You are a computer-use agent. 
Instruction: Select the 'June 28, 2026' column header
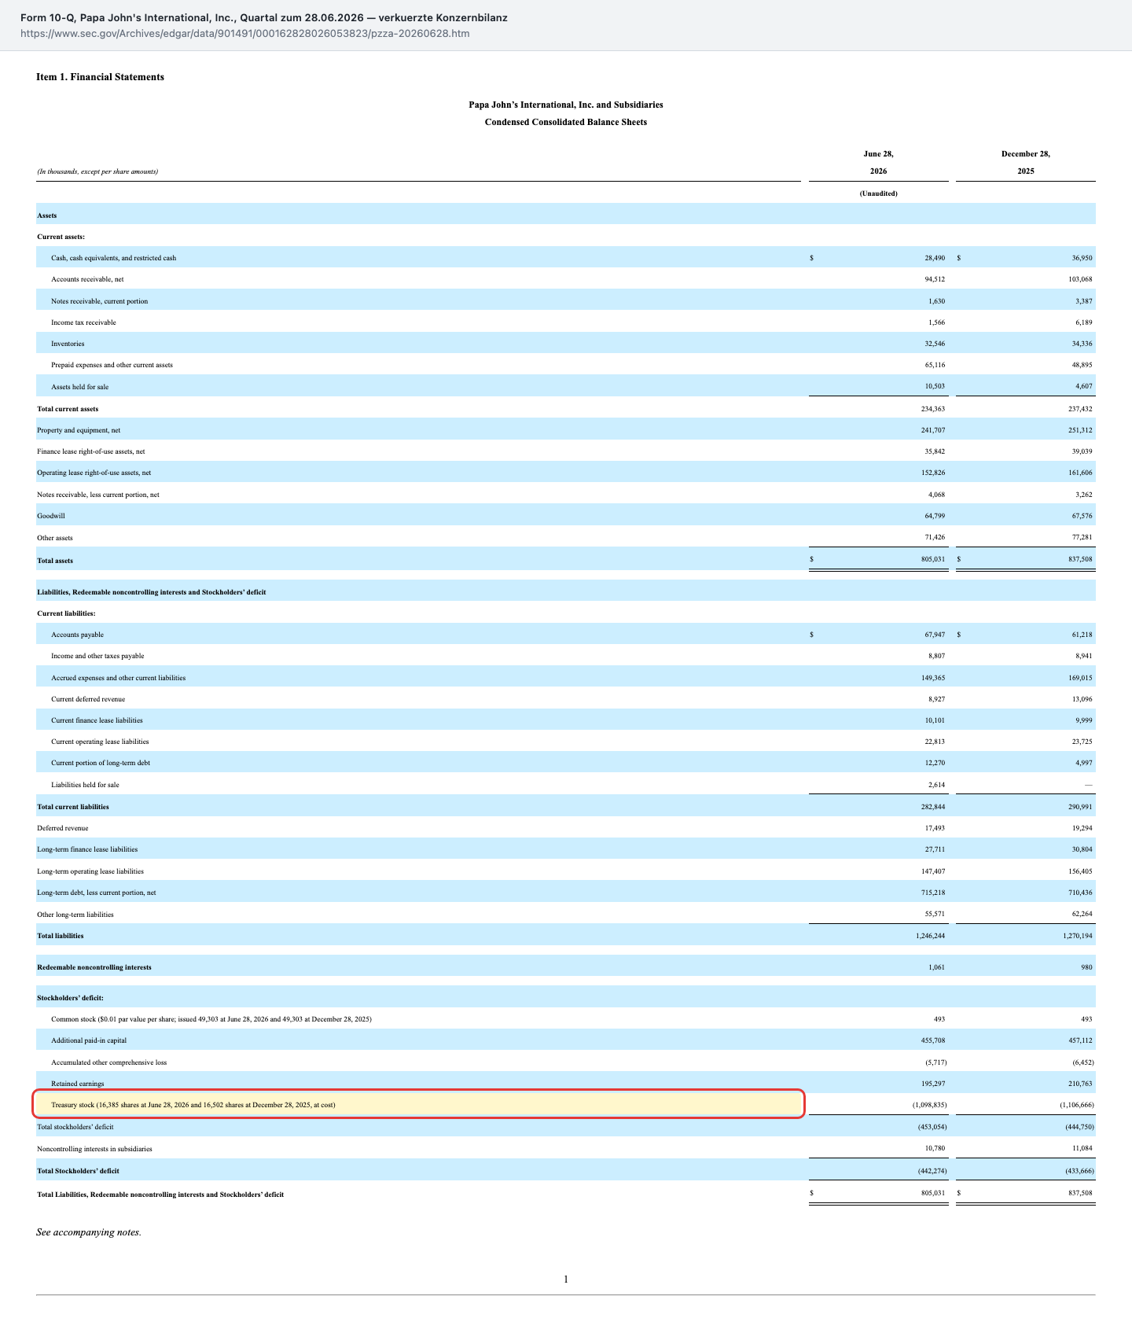tap(878, 162)
